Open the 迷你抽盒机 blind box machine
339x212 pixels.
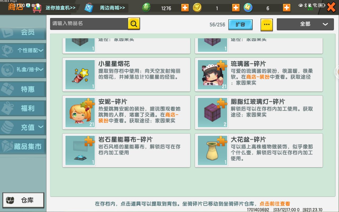coord(55,8)
